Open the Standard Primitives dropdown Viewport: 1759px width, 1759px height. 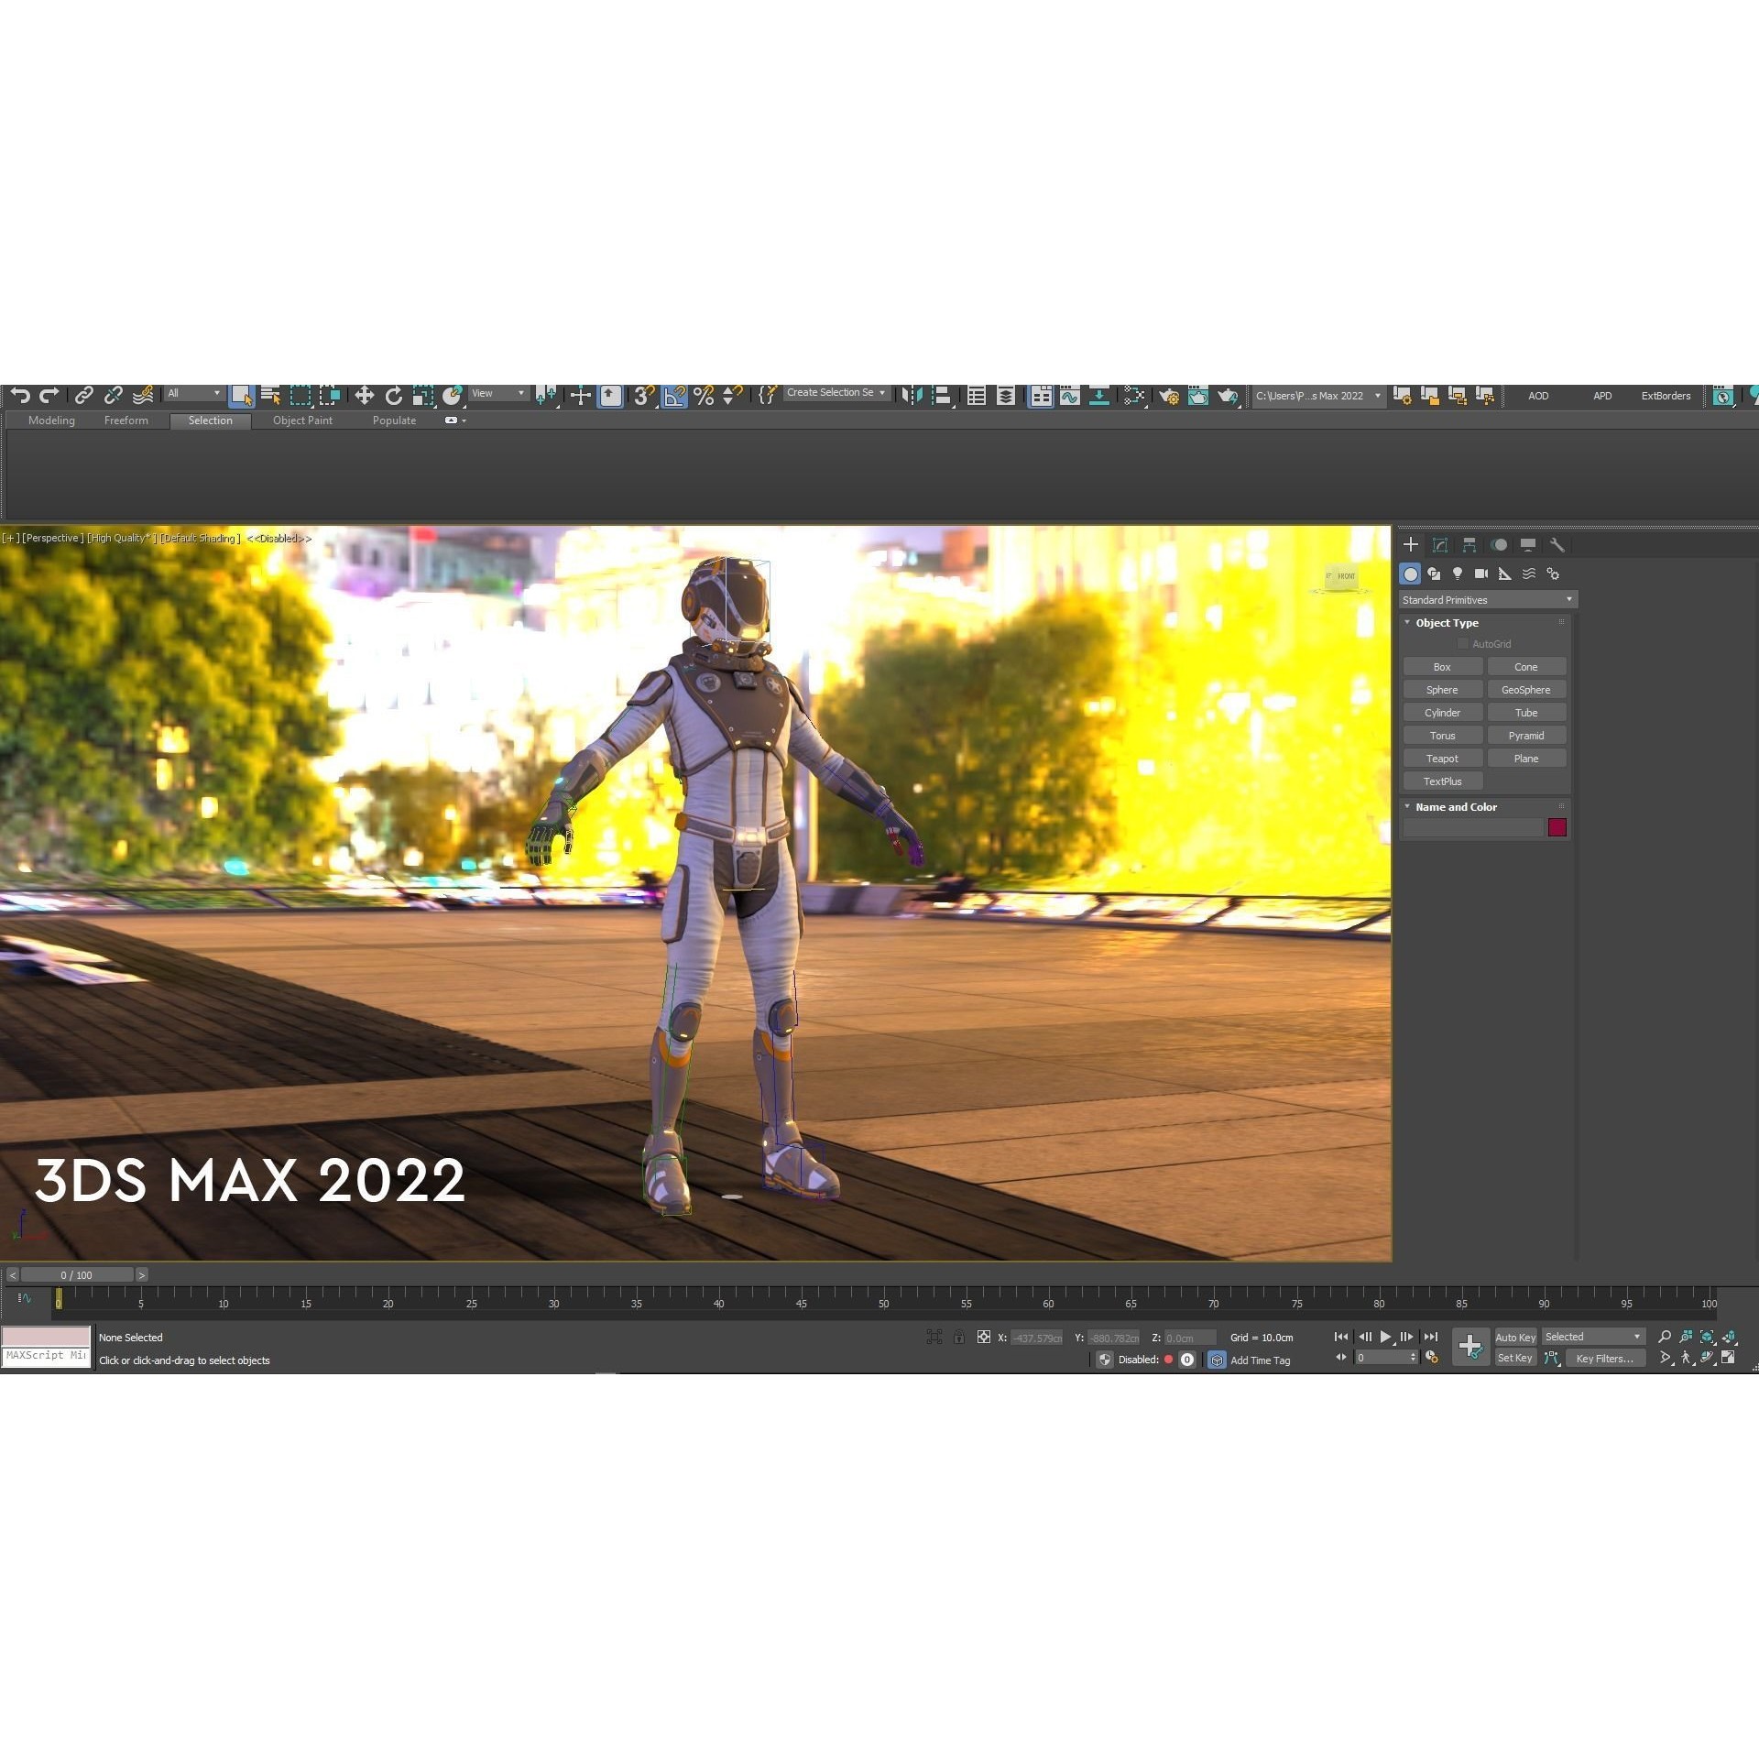coord(1488,599)
